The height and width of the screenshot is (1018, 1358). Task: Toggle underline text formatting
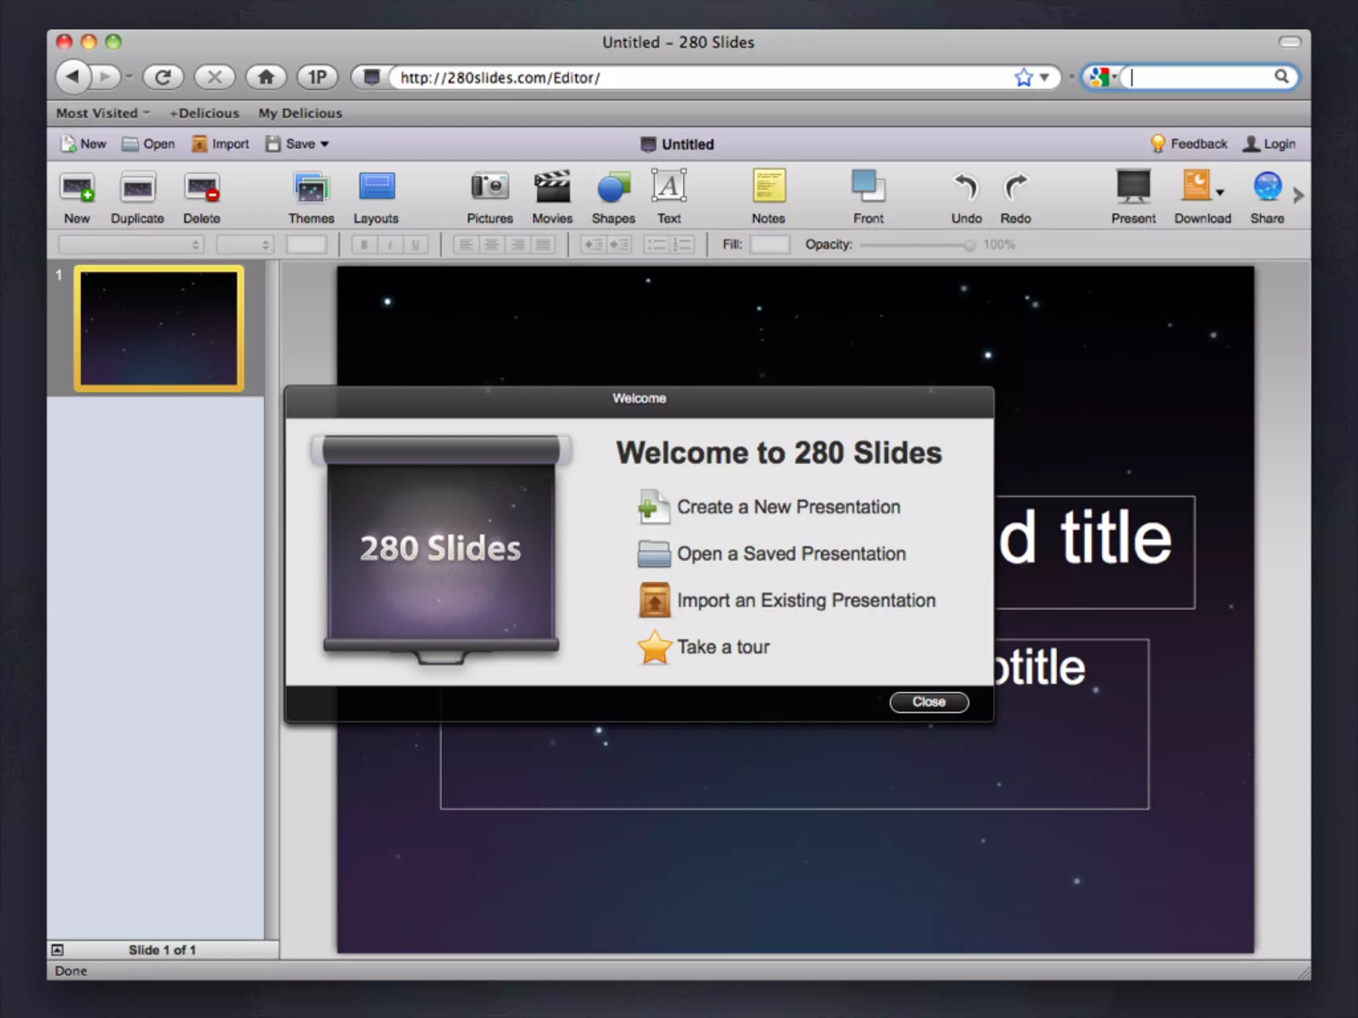tap(415, 245)
